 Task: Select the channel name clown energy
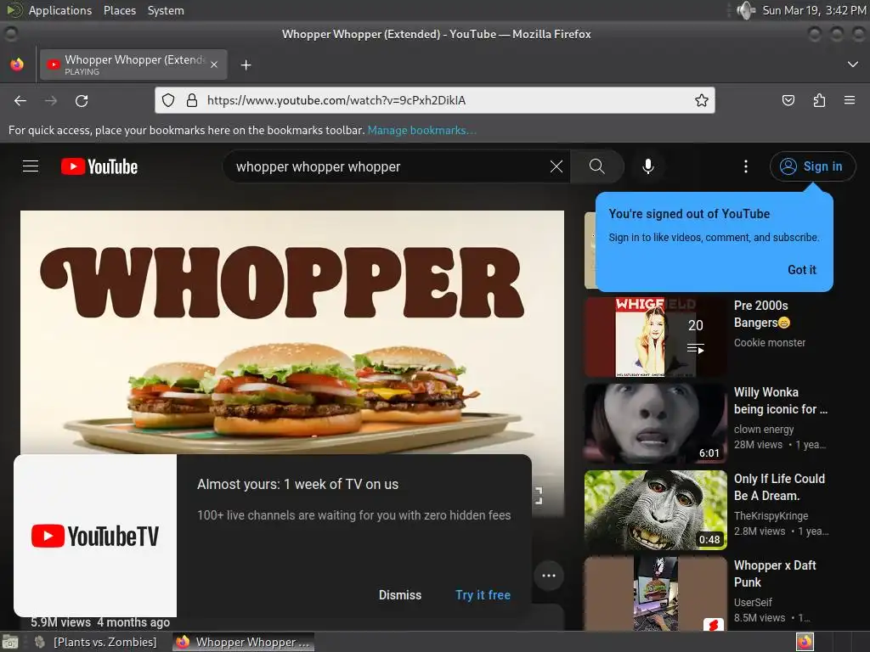(x=764, y=429)
